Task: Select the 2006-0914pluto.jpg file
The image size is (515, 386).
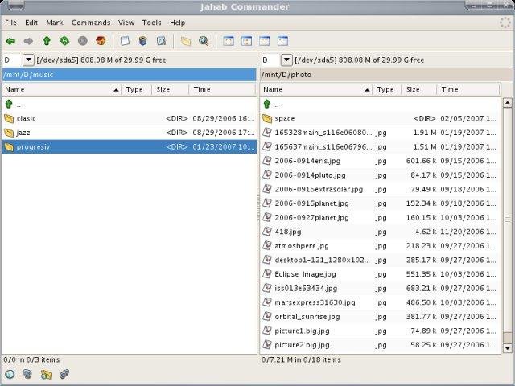Action: (309, 175)
